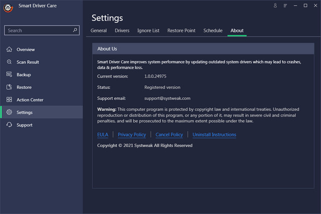Viewport: 321px width, 214px height.
Task: Switch to the General tab
Action: [x=98, y=31]
